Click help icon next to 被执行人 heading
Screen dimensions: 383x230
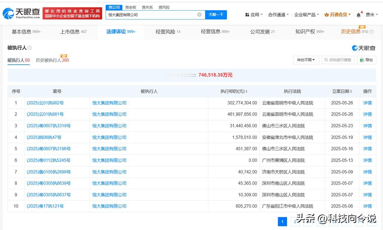pyautogui.click(x=30, y=48)
